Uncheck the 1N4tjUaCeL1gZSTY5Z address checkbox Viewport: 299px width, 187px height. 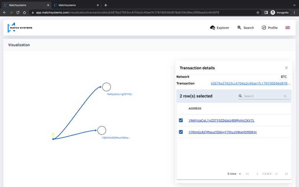point(181,121)
